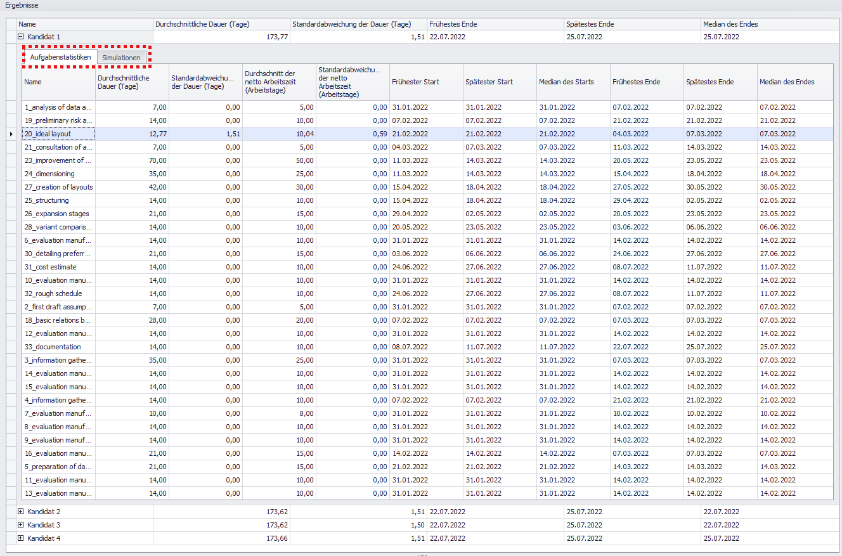Viewport: 842px width, 556px height.
Task: Click the 12,77 duration cell of 20_ideal layout
Action: 132,134
